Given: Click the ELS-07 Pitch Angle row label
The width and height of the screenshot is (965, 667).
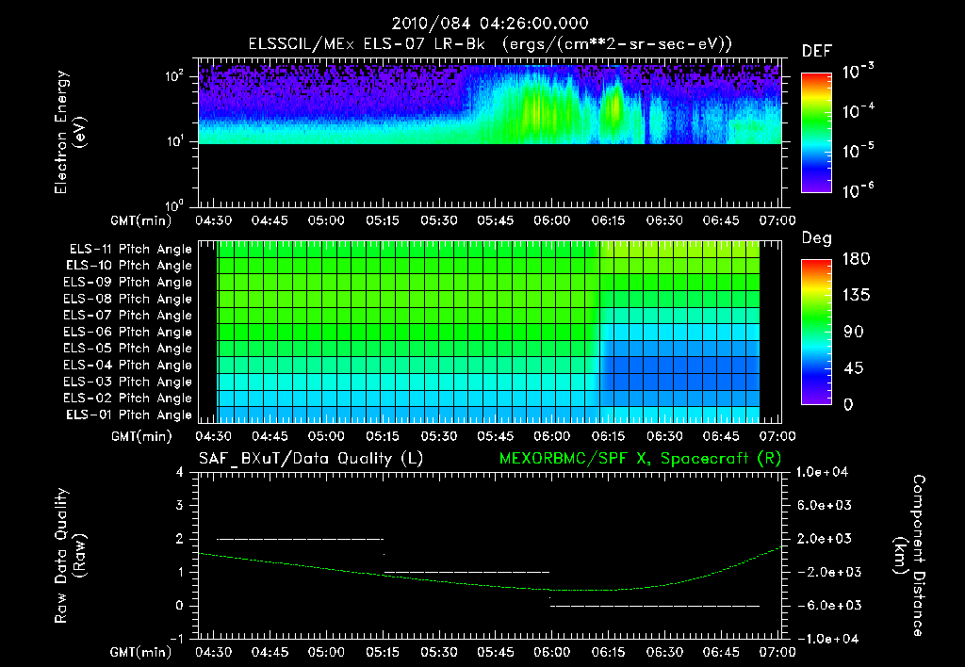Looking at the screenshot, I should click(128, 316).
